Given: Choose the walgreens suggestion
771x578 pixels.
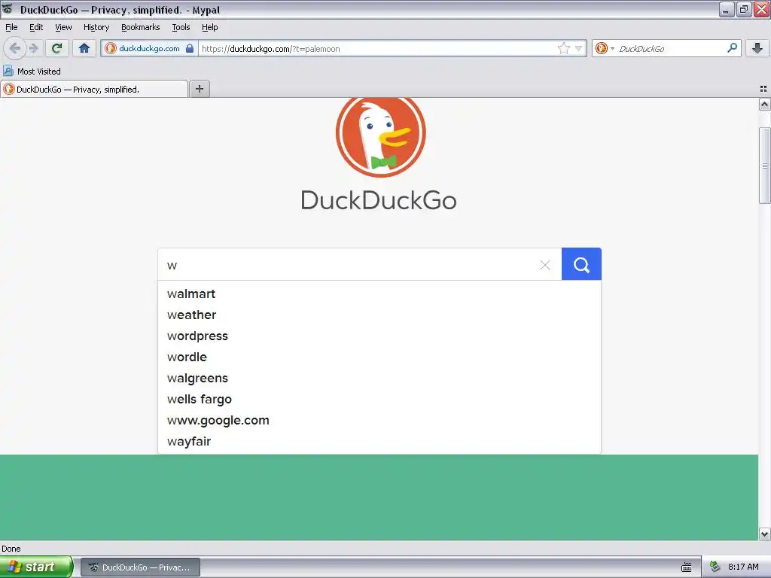Looking at the screenshot, I should coord(379,379).
